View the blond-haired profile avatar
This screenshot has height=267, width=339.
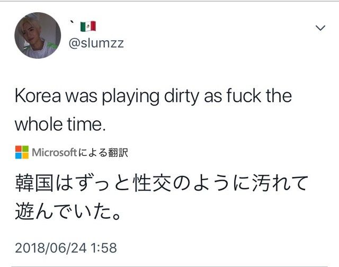[x=38, y=35]
